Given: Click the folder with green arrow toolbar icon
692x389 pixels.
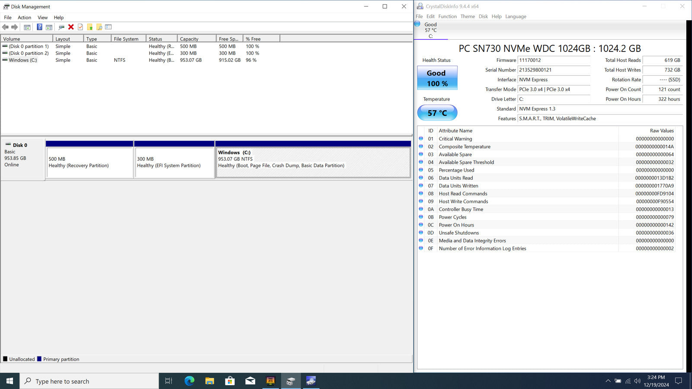Looking at the screenshot, I should pos(90,27).
